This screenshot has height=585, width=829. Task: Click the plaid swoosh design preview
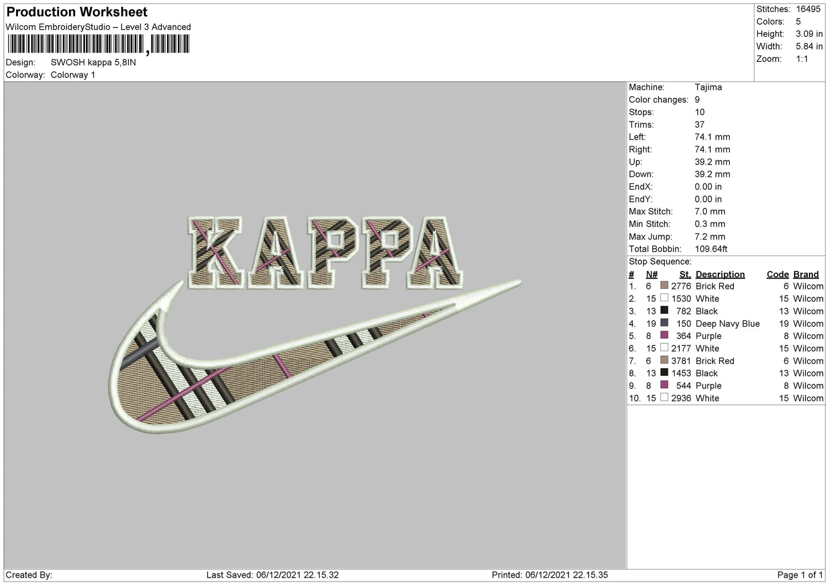[314, 355]
